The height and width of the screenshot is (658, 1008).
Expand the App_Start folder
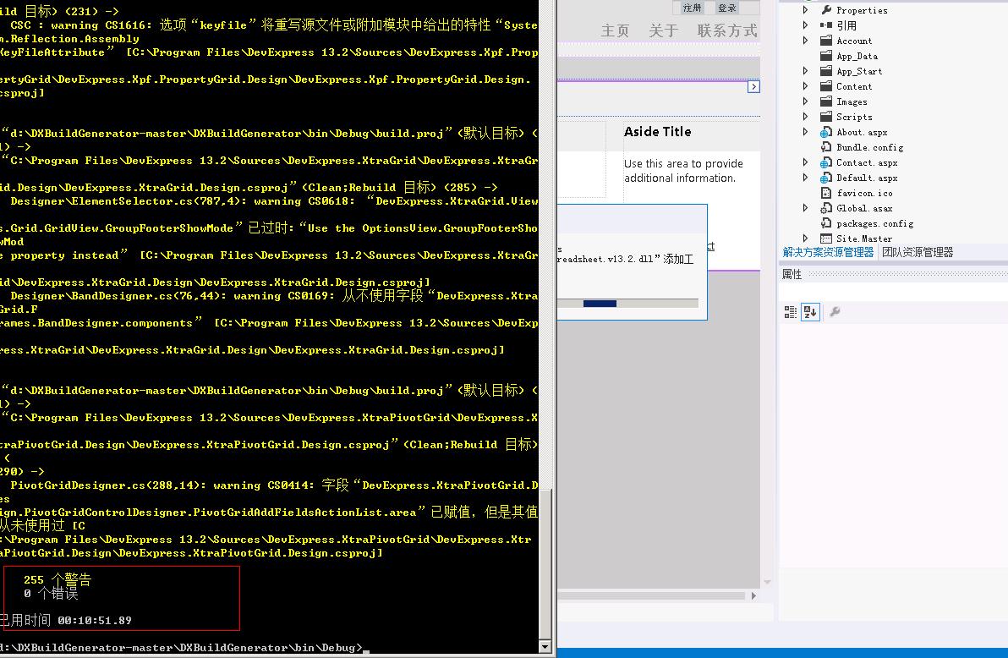click(806, 71)
